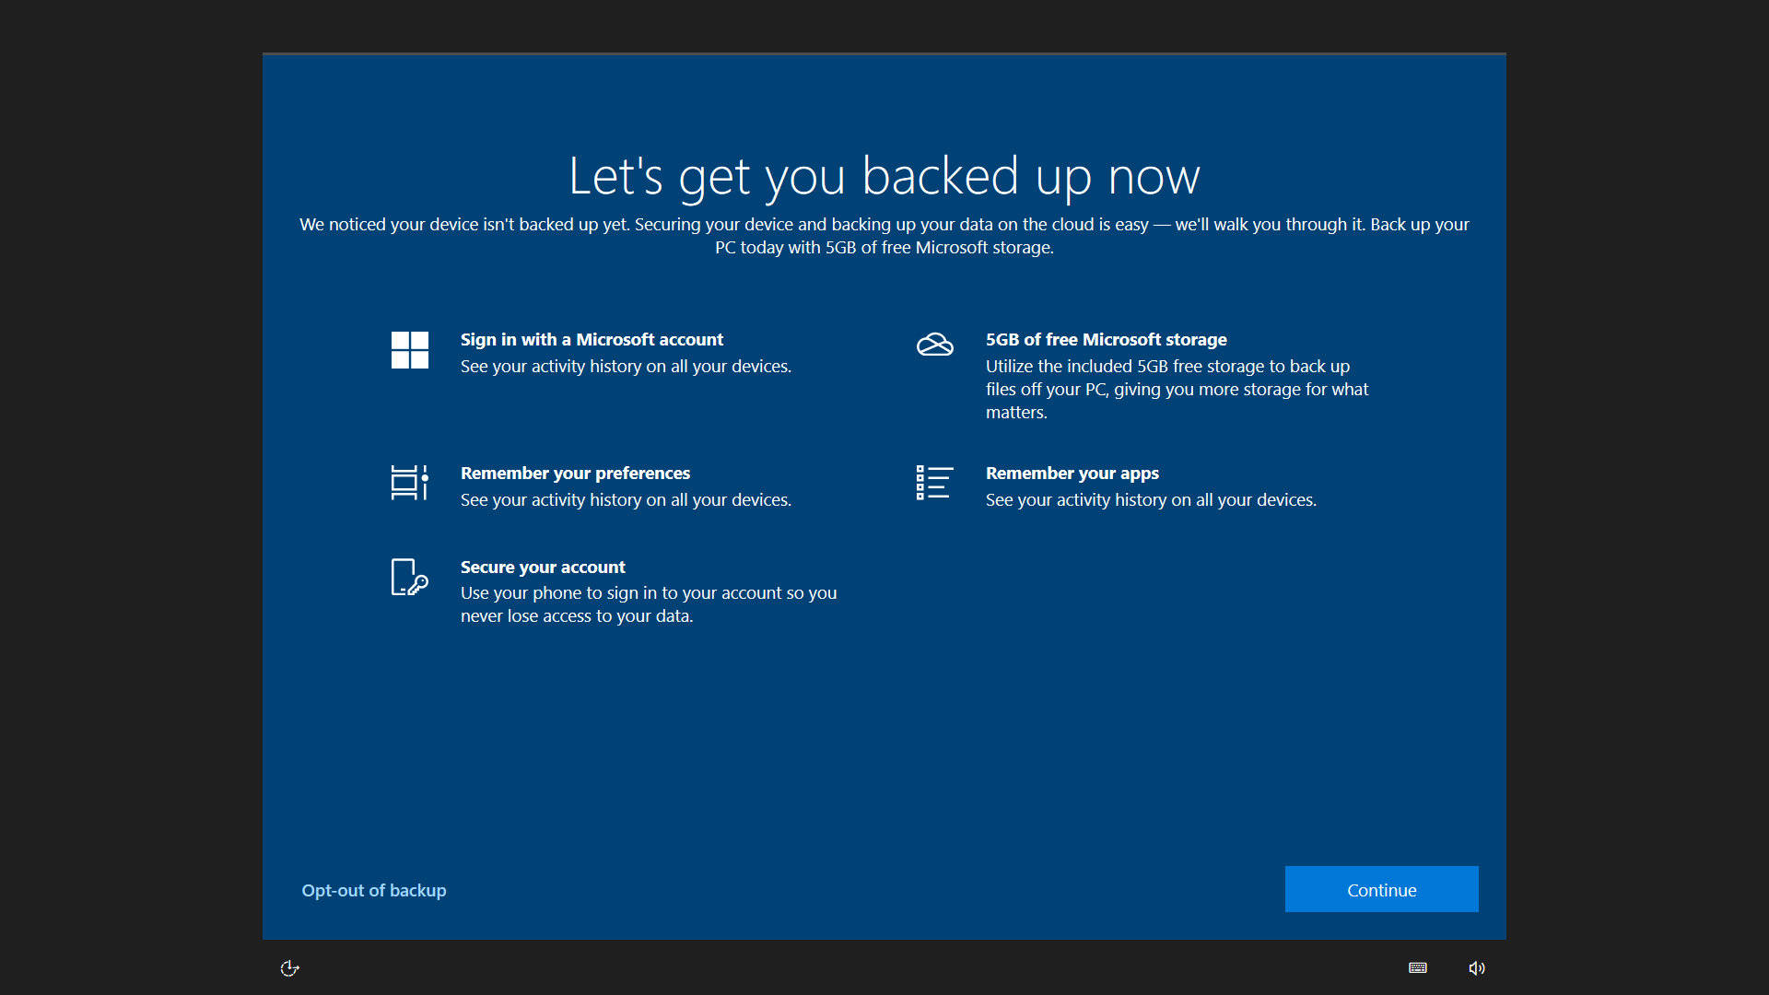This screenshot has height=995, width=1769.
Task: Click 'Remember your preferences' heading
Action: [575, 473]
